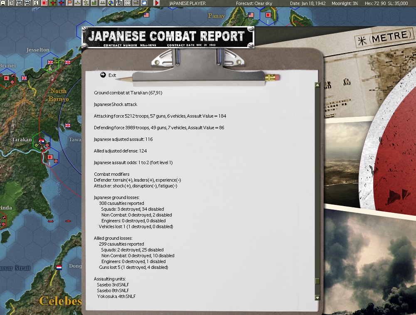Click the save game disk icon

[2, 3]
